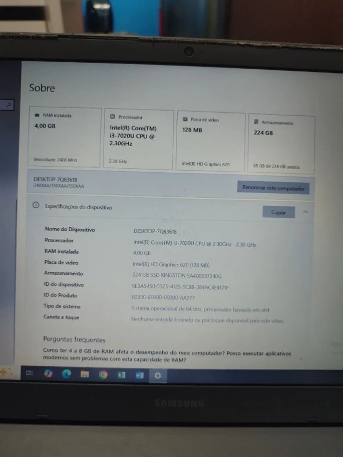Launch Copilot from the taskbar
343x457 pixels.
(48, 373)
